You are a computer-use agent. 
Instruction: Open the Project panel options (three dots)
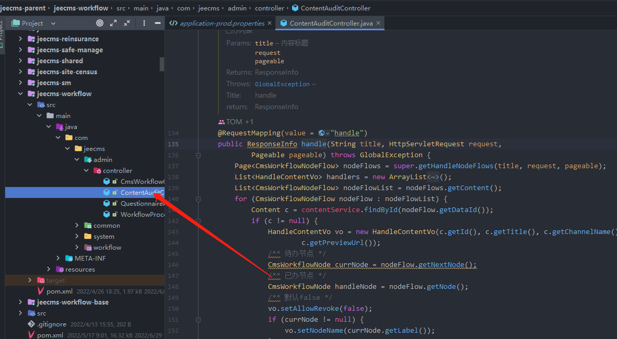click(144, 23)
